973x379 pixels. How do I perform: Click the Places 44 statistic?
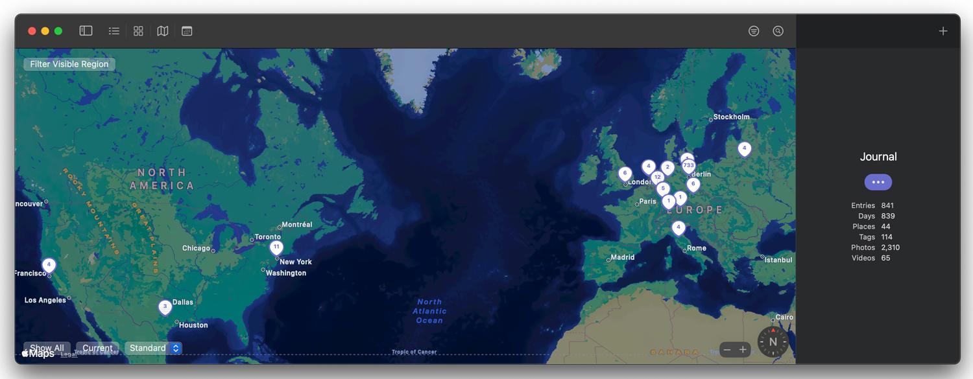coord(871,226)
